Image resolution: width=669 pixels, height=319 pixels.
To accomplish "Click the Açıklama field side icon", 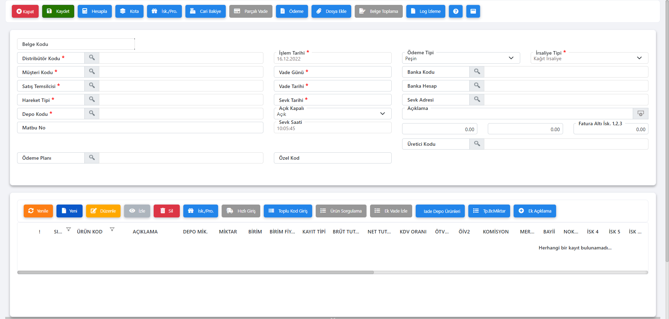I will pos(640,113).
